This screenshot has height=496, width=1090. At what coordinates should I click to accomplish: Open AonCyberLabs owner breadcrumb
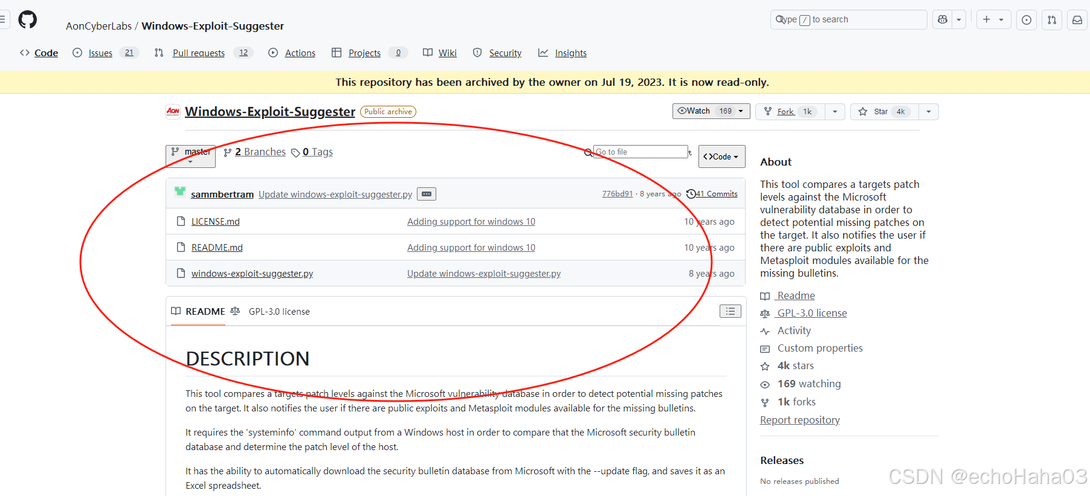(98, 26)
